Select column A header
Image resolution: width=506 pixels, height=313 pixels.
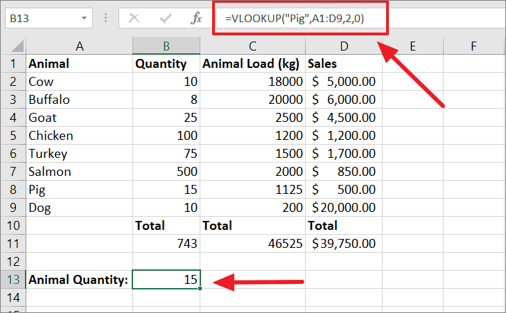[80, 46]
